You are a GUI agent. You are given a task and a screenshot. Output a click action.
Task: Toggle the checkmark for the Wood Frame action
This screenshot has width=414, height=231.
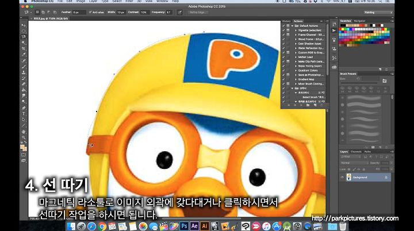[283, 39]
